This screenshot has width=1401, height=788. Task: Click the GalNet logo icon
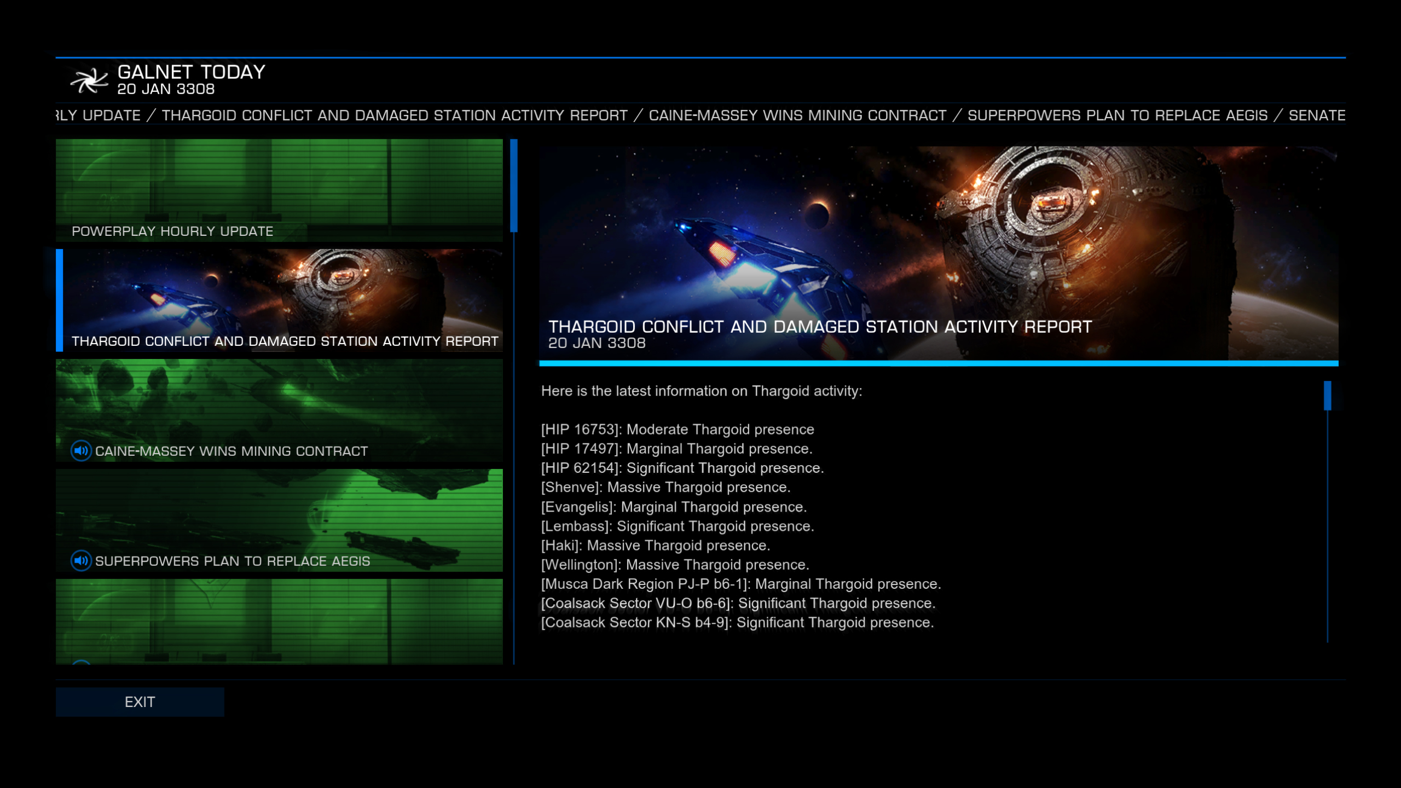[x=89, y=80]
